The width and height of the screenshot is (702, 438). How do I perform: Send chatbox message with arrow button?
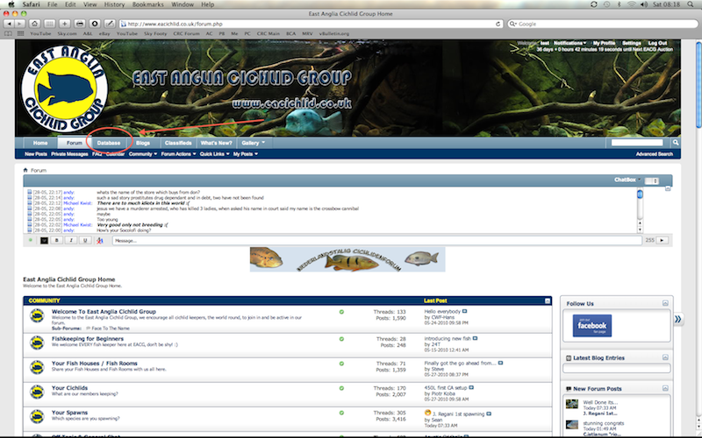pyautogui.click(x=663, y=240)
